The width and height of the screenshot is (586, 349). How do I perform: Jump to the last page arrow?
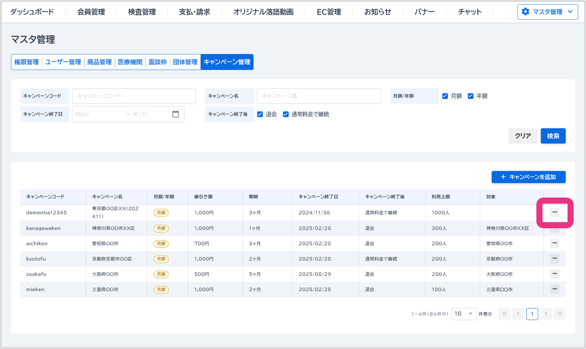tap(559, 314)
